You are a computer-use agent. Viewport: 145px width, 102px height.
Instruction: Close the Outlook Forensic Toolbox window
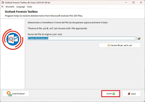pos(141,3)
